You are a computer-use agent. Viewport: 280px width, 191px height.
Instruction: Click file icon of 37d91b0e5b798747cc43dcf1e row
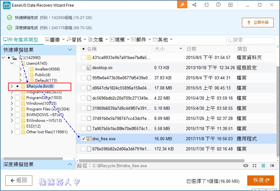(89, 119)
